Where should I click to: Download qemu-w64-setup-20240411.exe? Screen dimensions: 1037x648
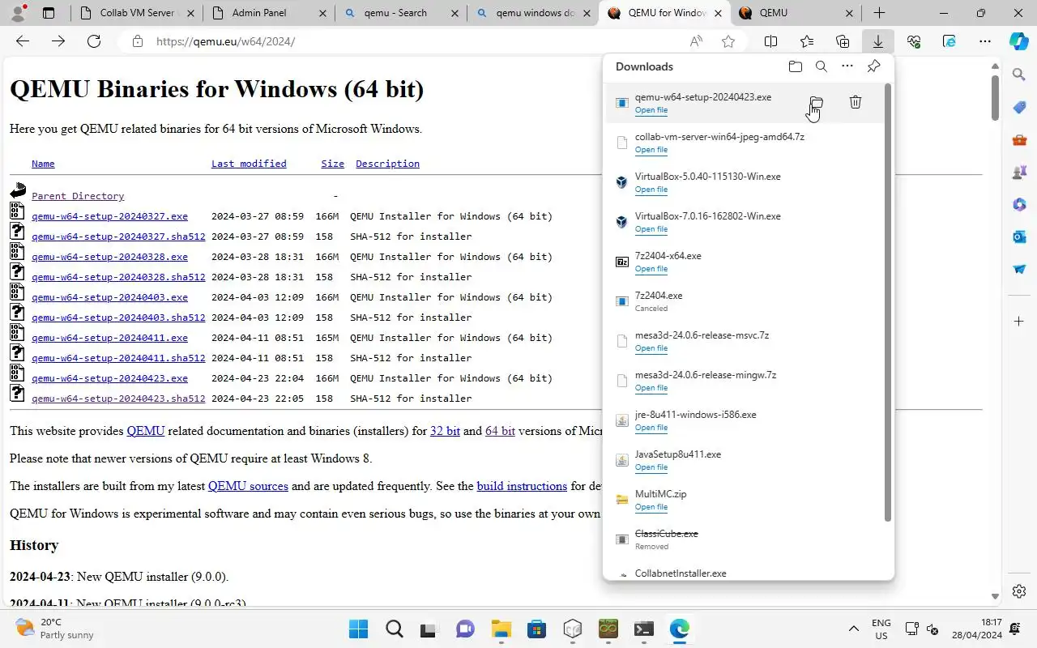coord(109,338)
